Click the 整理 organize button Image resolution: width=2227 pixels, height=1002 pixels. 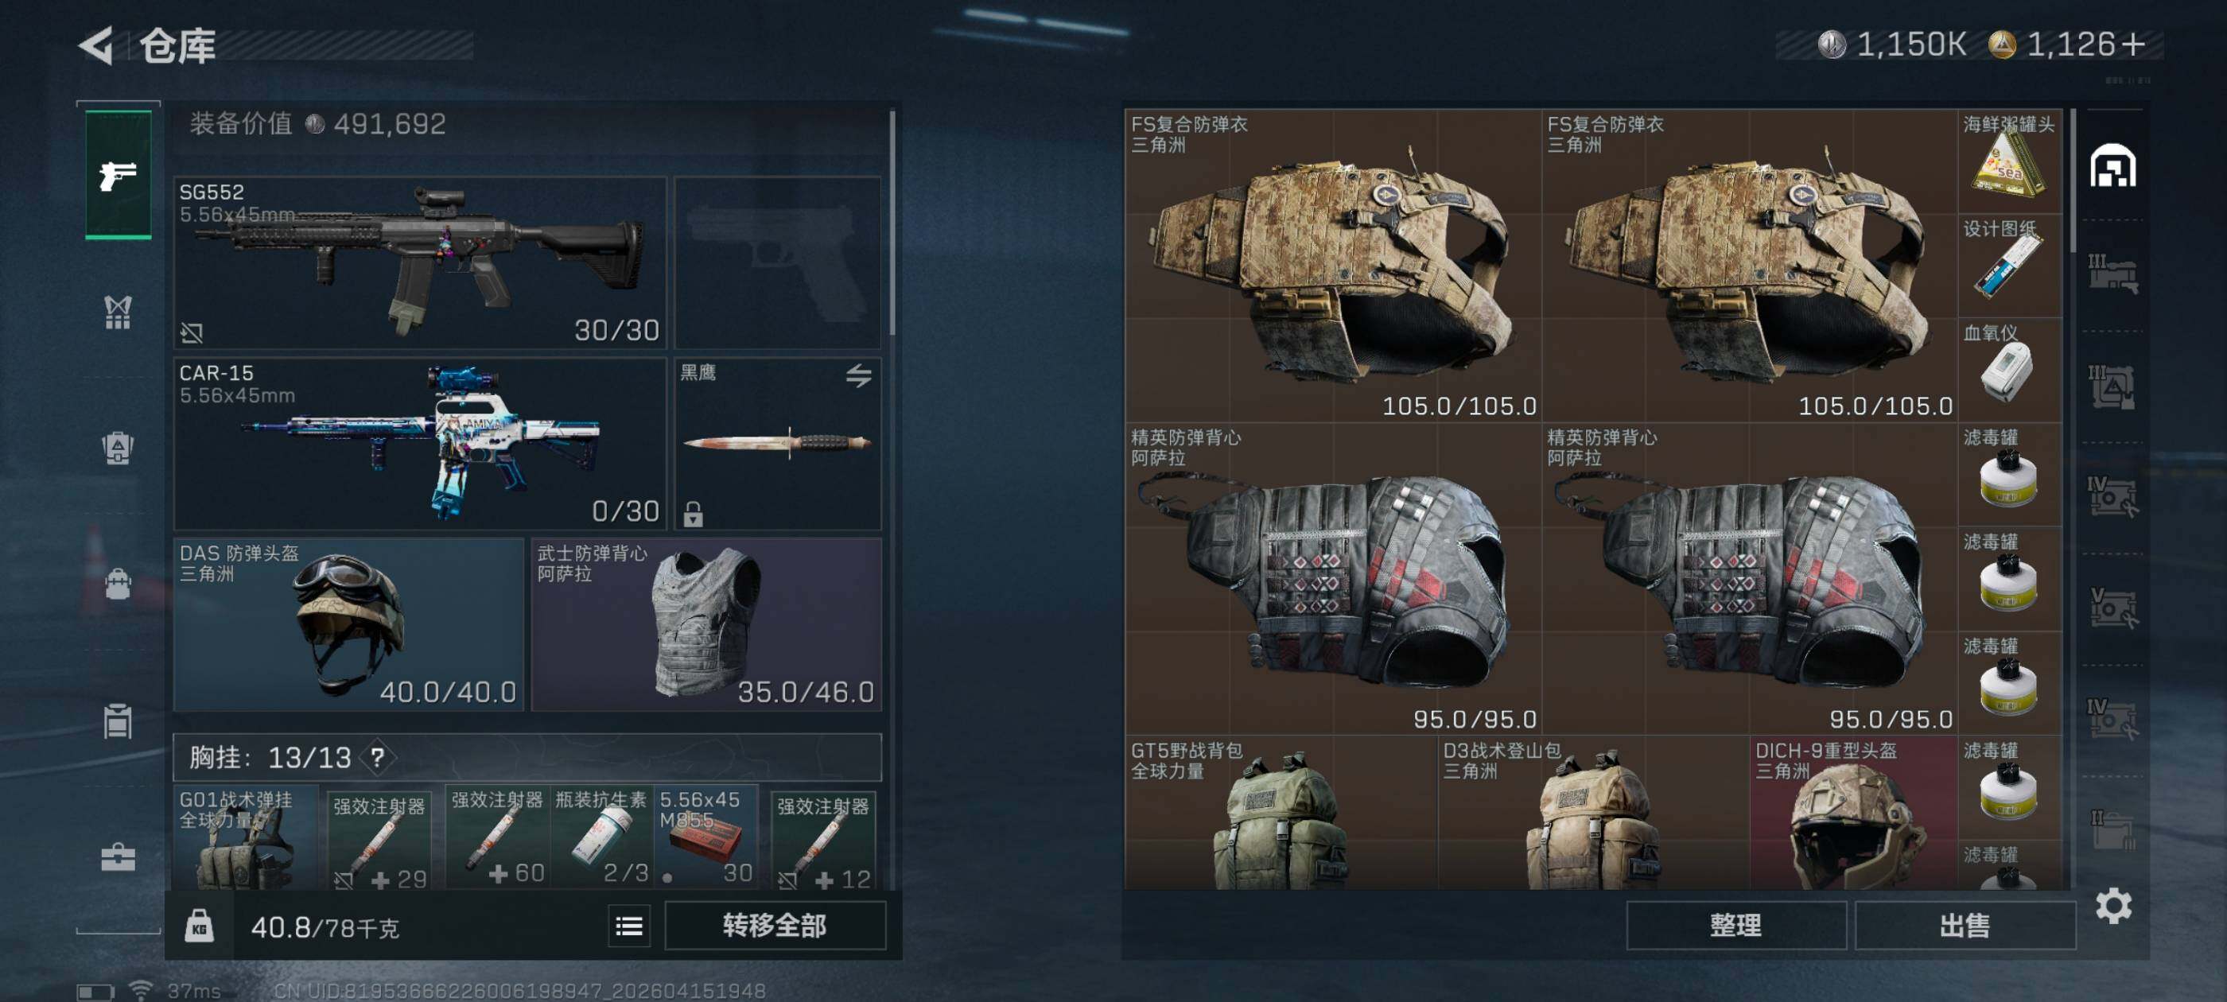click(x=1736, y=925)
